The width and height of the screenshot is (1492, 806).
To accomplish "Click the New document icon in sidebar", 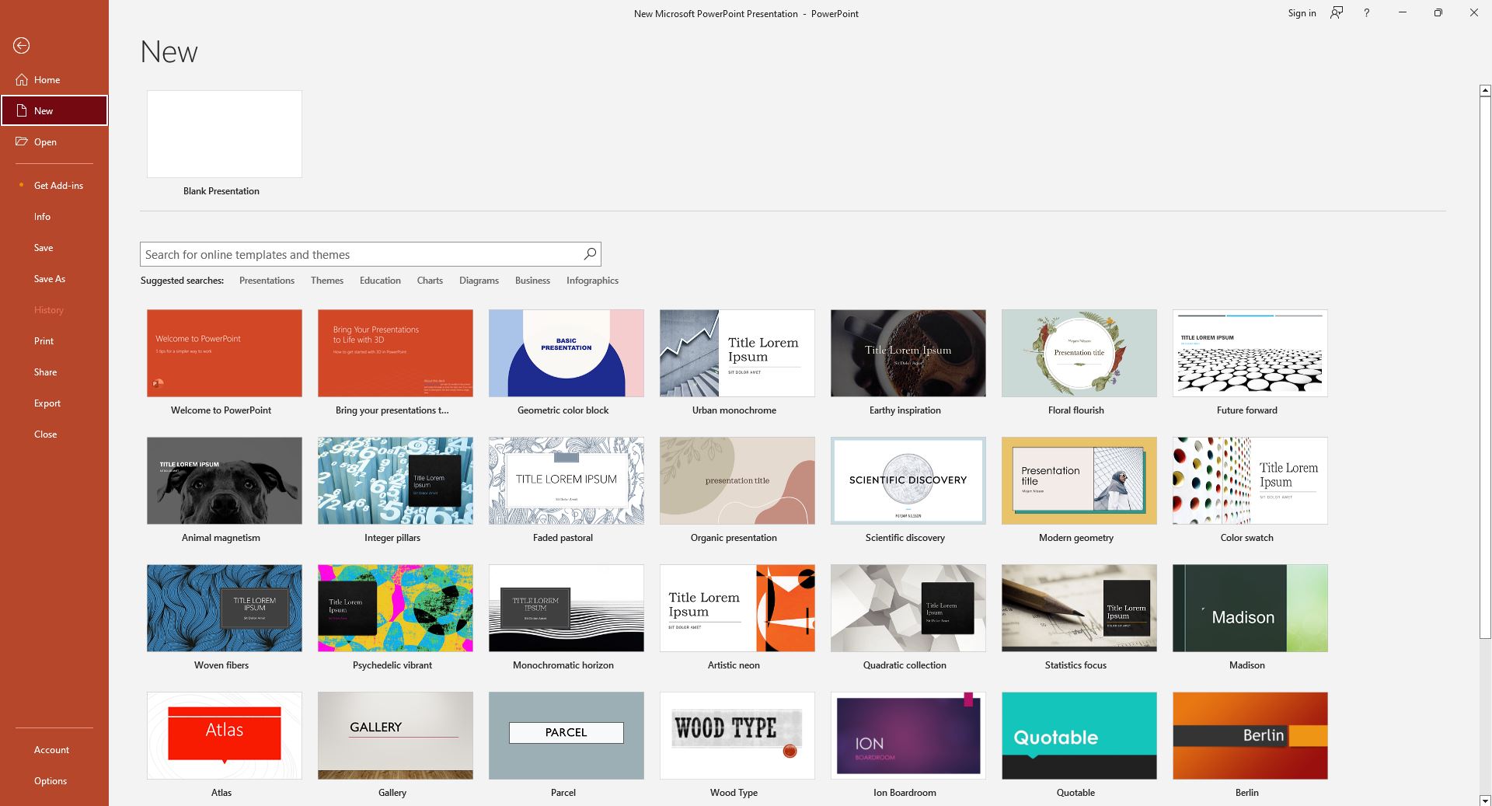I will [22, 110].
